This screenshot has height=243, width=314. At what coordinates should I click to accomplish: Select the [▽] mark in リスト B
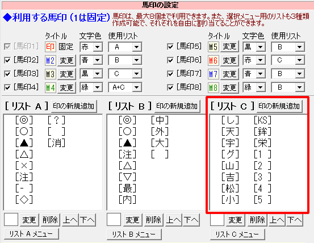127,177
